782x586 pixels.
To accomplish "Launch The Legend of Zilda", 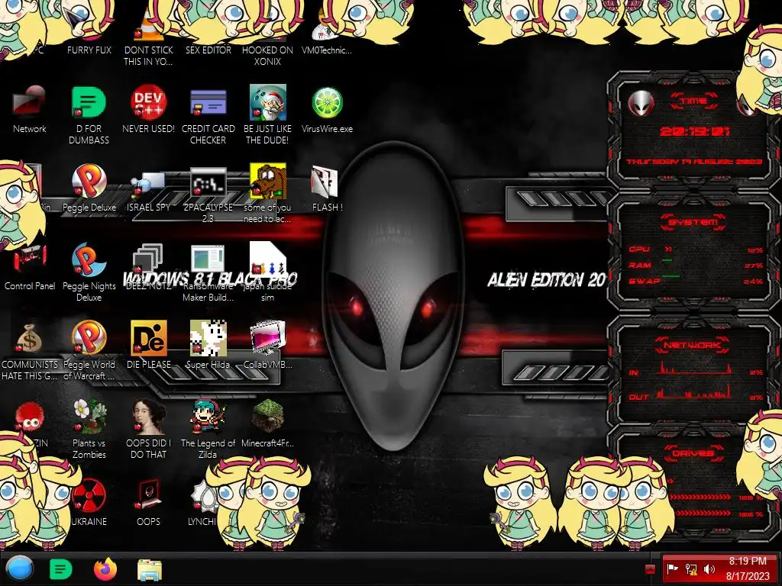I will (208, 430).
